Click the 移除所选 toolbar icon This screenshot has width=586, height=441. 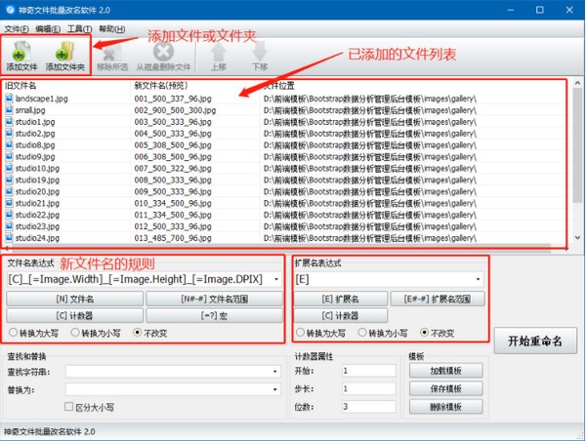click(112, 53)
